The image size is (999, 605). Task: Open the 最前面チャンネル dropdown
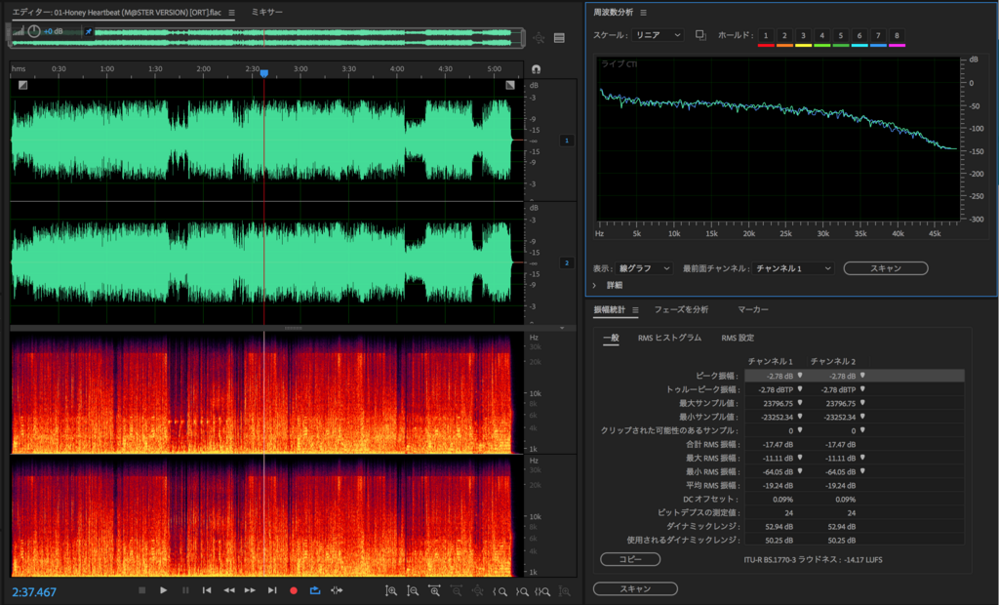coord(792,268)
